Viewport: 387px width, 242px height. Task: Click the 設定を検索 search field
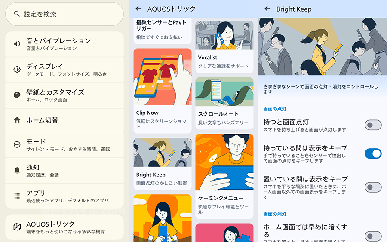point(64,14)
